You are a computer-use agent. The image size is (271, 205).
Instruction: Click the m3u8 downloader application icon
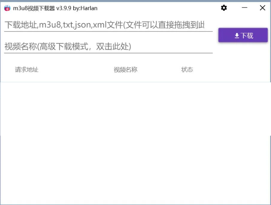(x=7, y=8)
